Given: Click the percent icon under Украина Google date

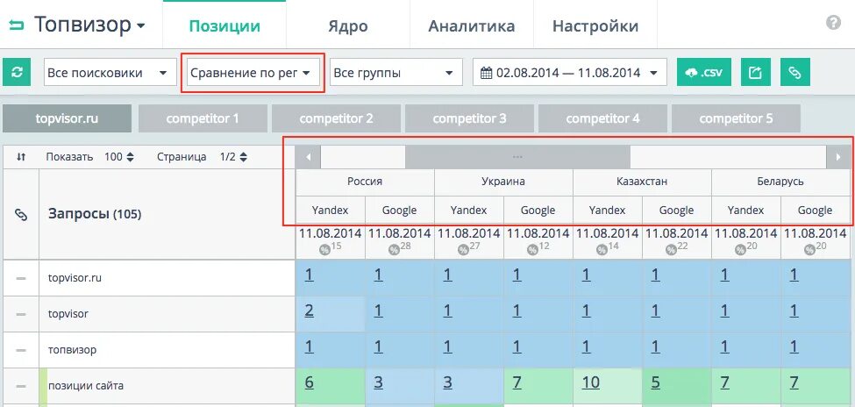Looking at the screenshot, I should pos(532,250).
